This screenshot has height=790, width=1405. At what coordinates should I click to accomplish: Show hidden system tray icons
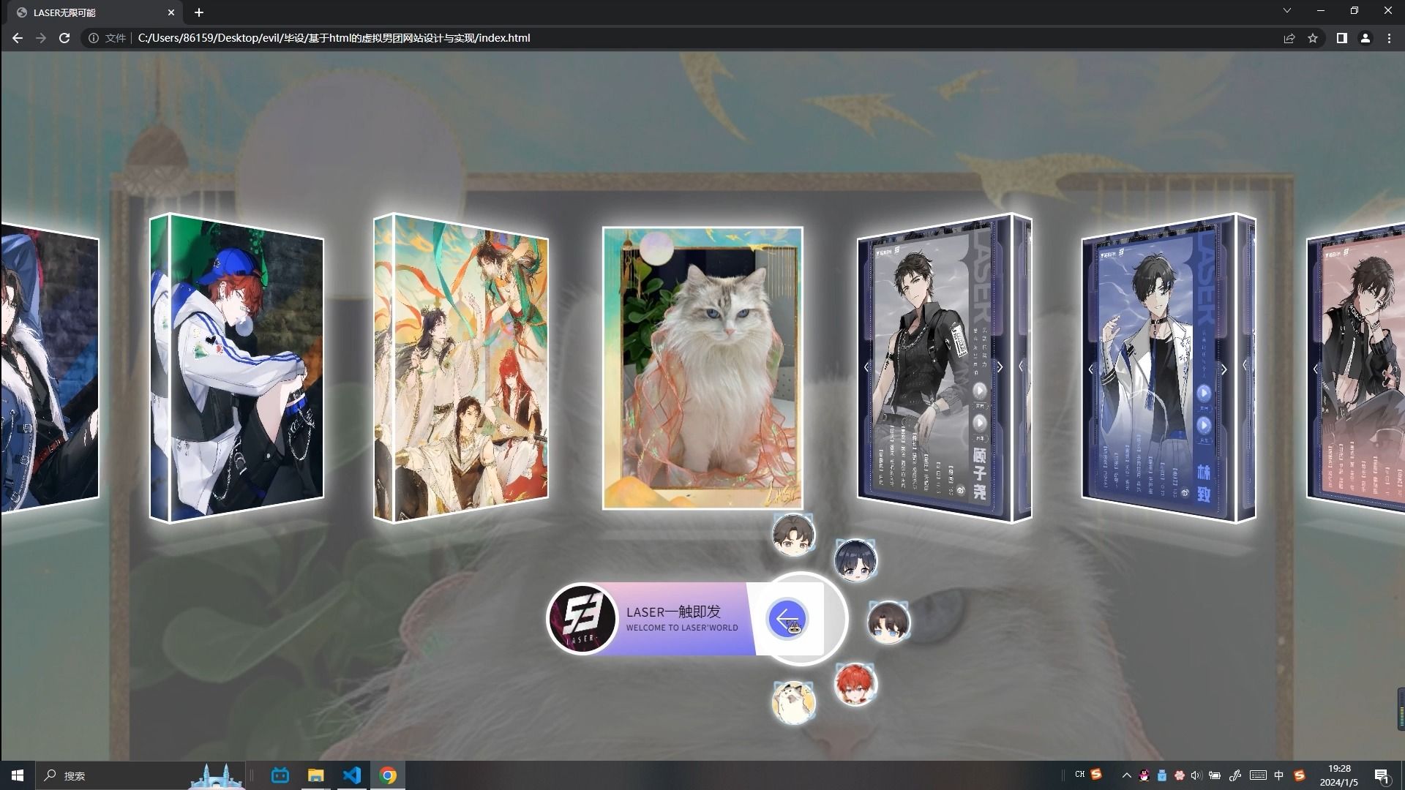tap(1126, 775)
